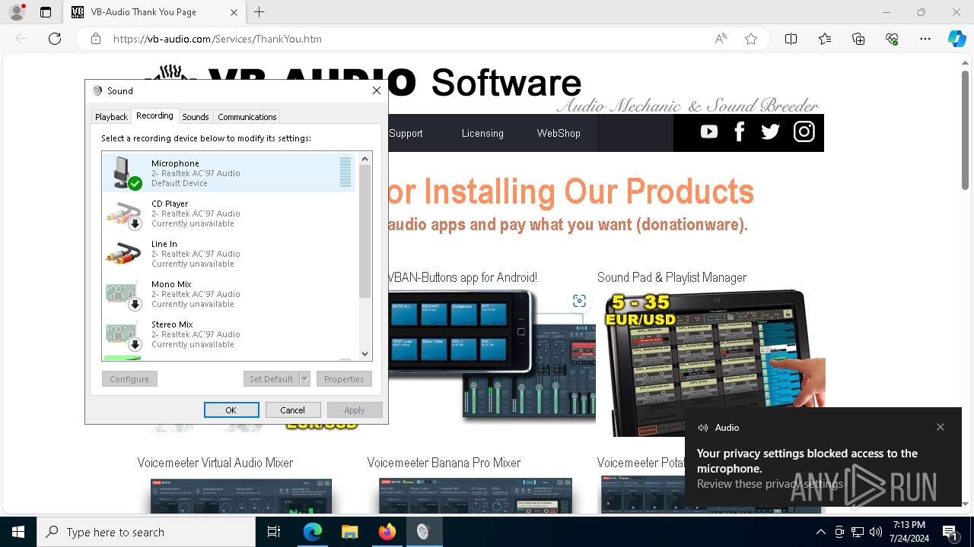This screenshot has width=974, height=547.
Task: Open the Twitter bird icon
Action: pos(770,132)
